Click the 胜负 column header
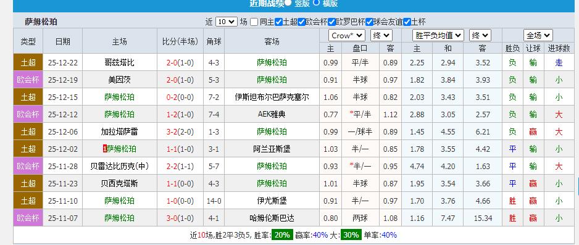 click(x=512, y=48)
